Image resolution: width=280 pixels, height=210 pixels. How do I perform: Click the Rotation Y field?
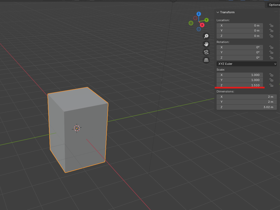240,52
